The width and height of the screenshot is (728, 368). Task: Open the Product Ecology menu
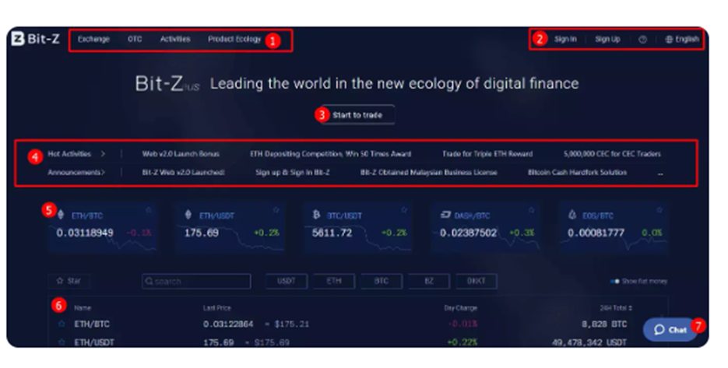(234, 39)
